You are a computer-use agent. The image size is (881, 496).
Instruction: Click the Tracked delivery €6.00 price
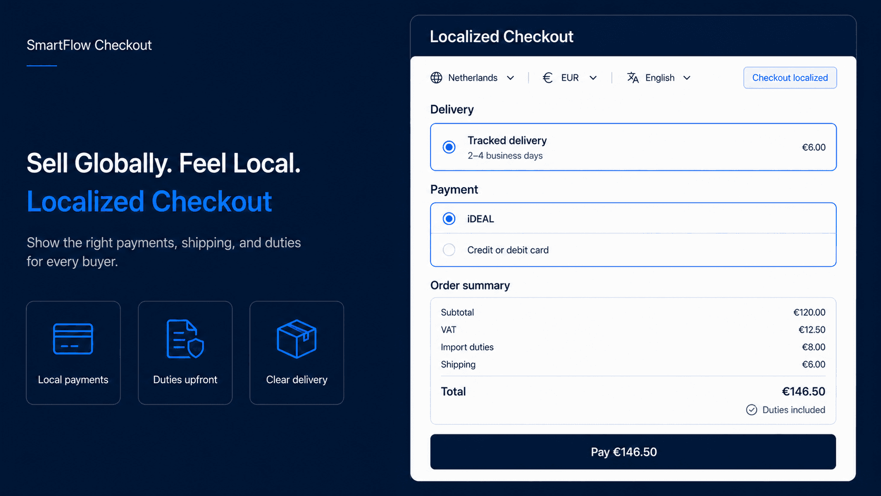coord(814,148)
